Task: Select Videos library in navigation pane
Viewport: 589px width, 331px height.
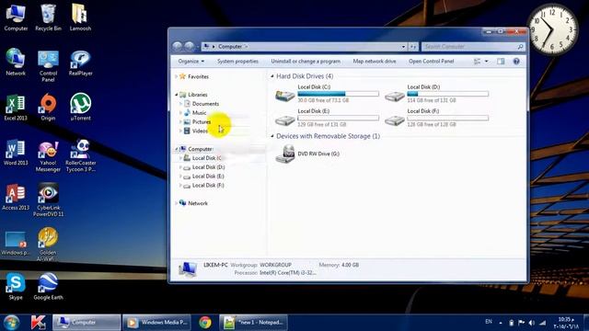Action: point(196,131)
